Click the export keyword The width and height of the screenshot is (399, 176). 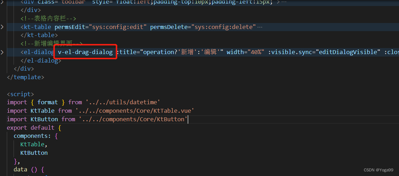click(x=17, y=127)
